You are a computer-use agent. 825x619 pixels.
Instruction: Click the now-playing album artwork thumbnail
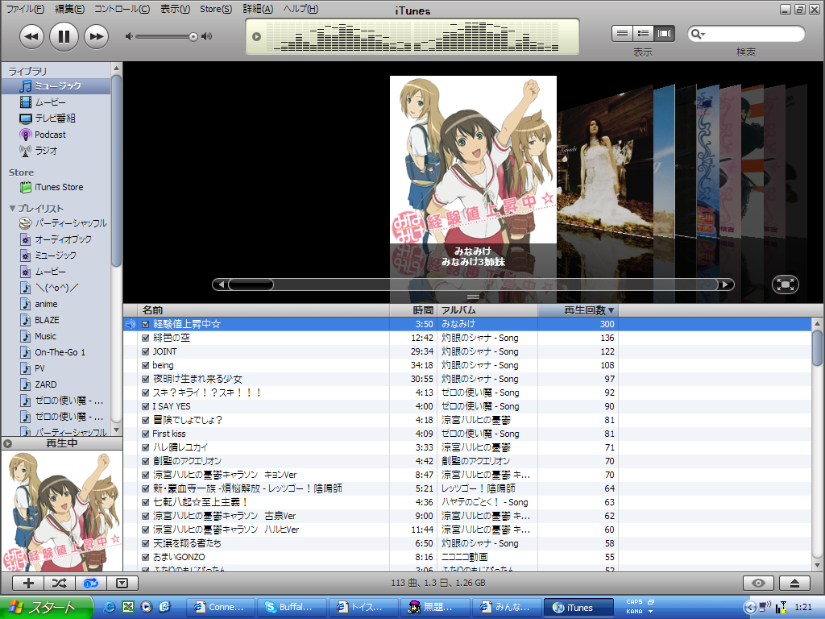coord(61,511)
